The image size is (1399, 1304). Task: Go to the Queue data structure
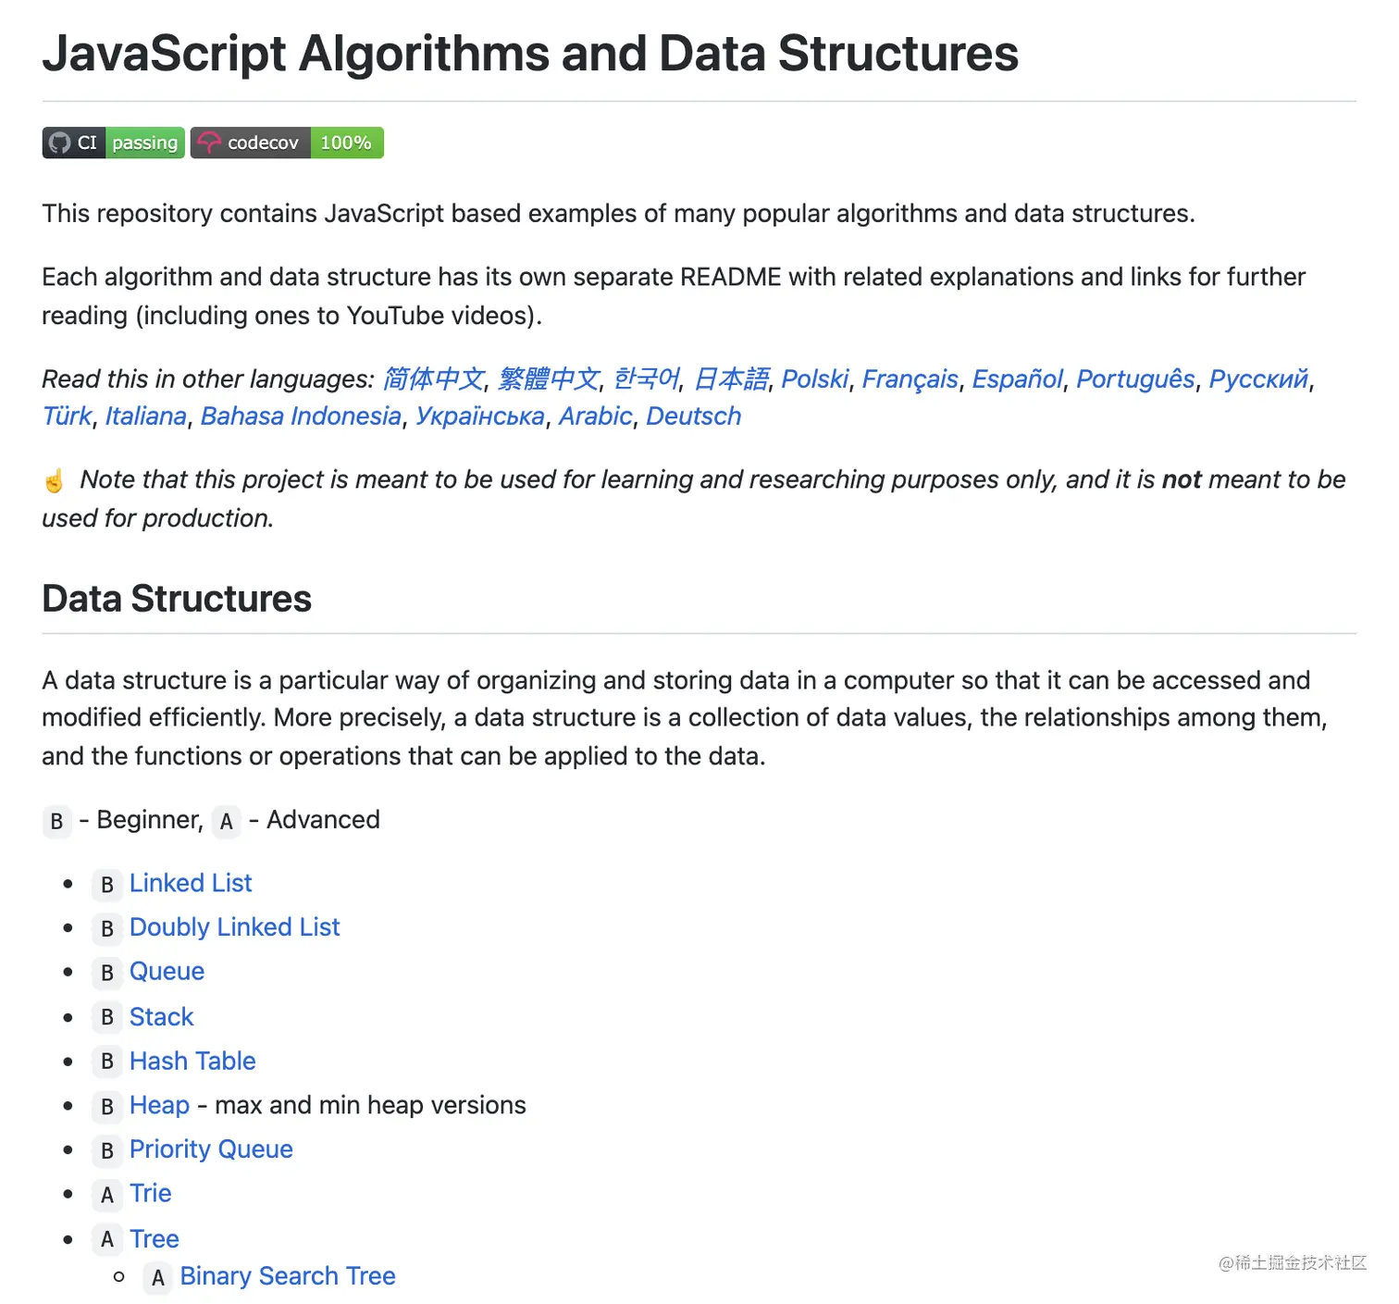(167, 972)
